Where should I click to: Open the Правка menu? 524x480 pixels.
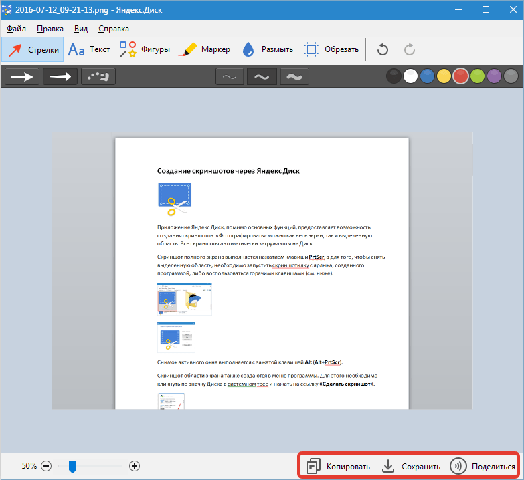pyautogui.click(x=50, y=29)
